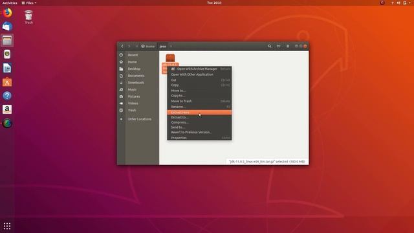Select the Trash icon on the desktop
Screen dimensions: 414x233
point(28,17)
